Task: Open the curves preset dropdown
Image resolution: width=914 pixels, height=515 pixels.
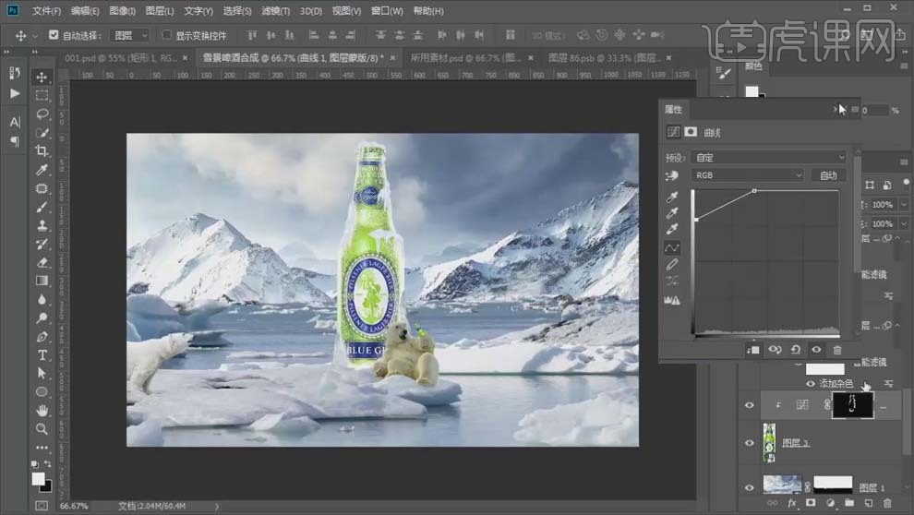Action: (x=768, y=158)
